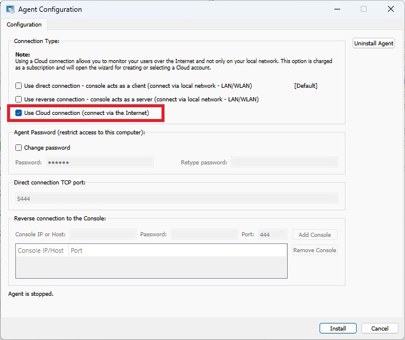Uncheck Use Cloud connection option

pyautogui.click(x=19, y=113)
